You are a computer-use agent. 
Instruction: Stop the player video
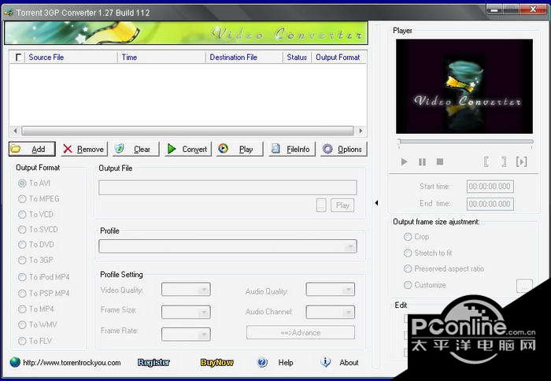[439, 161]
